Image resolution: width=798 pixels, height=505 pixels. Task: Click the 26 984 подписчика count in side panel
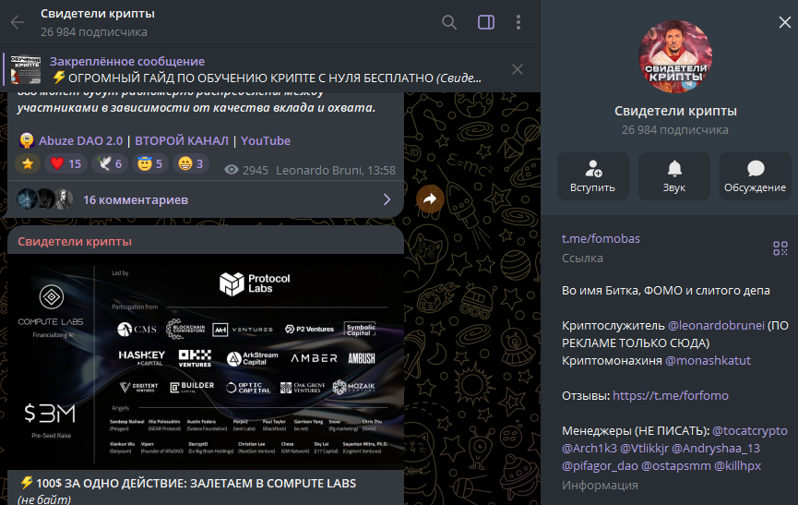(x=674, y=130)
